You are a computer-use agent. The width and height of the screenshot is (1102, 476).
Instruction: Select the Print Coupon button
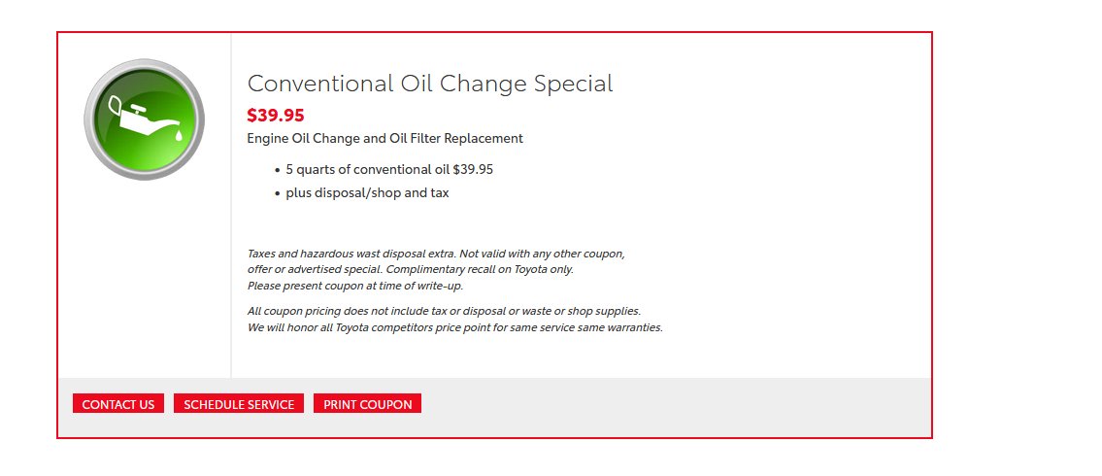pyautogui.click(x=368, y=403)
